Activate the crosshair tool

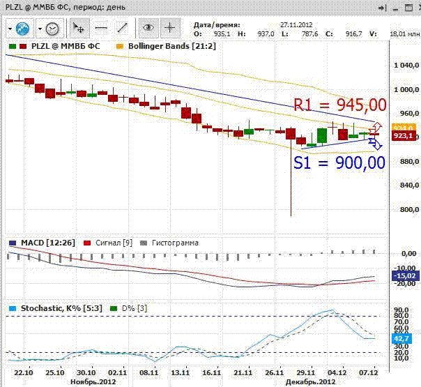coord(169,27)
